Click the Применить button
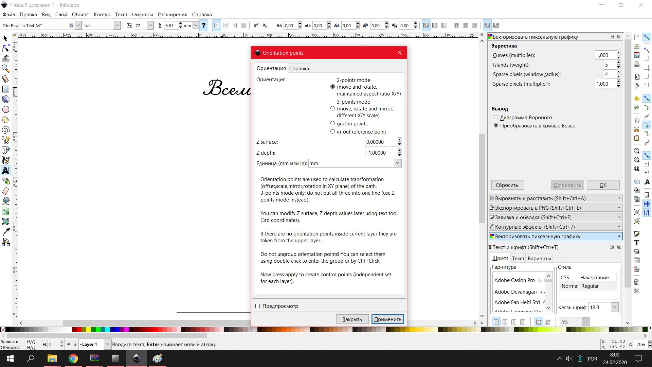Image resolution: width=652 pixels, height=367 pixels. tap(387, 319)
